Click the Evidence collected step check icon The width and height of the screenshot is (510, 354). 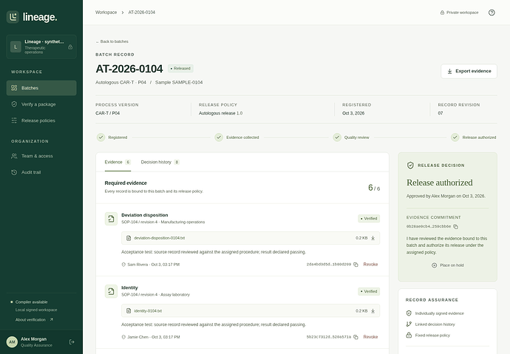pyautogui.click(x=219, y=137)
